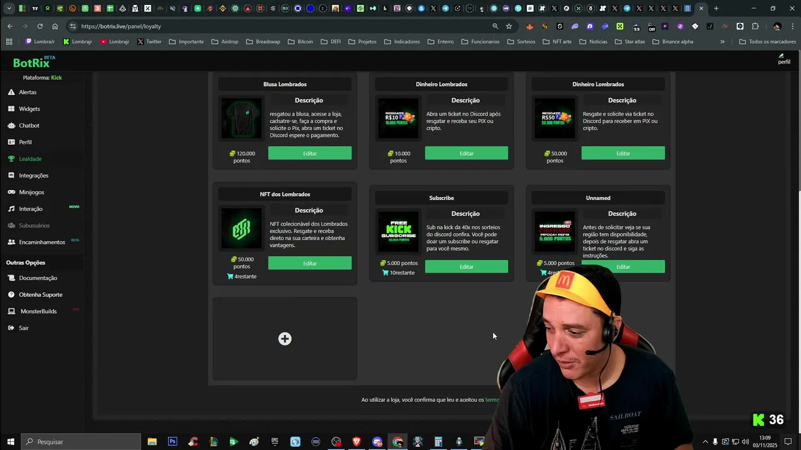
Task: Click the browser address bar
Action: click(x=282, y=26)
